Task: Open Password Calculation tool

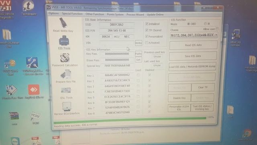Action: [65, 60]
